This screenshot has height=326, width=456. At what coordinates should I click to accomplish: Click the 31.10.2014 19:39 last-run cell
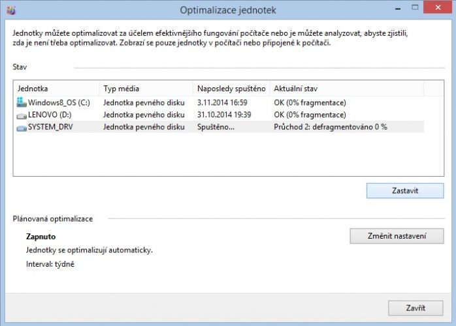(224, 115)
